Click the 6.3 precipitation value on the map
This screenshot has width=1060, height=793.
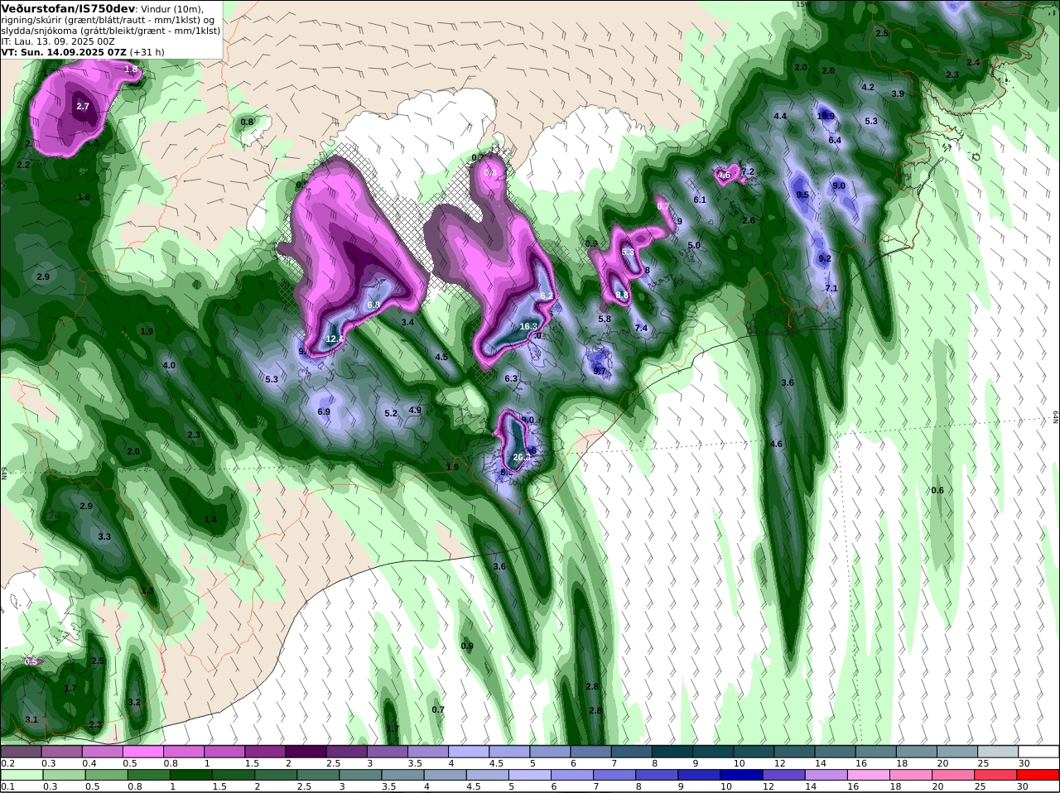511,379
